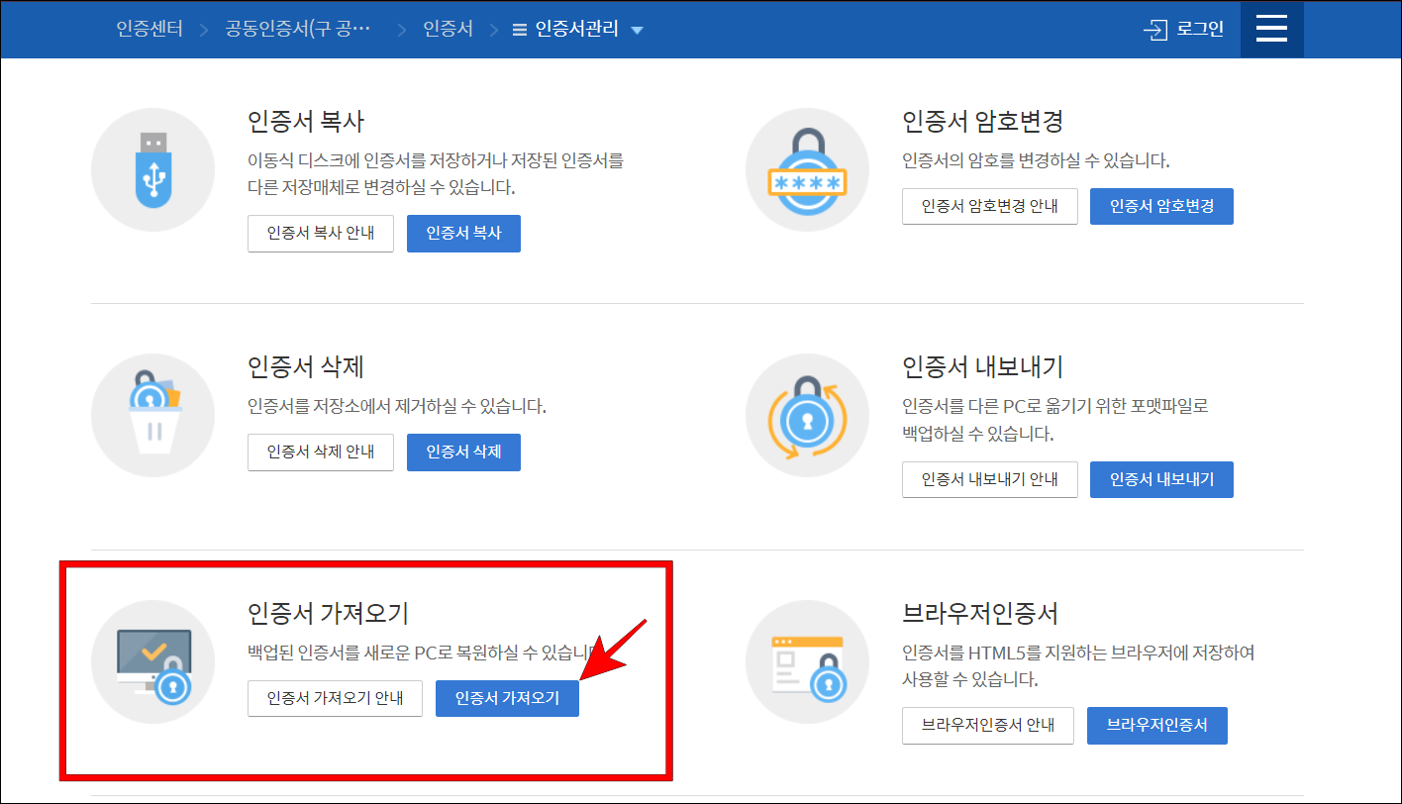Open the 인증서 내보내기 안내 guide
Viewport: 1402px width, 804px height.
pyautogui.click(x=989, y=479)
